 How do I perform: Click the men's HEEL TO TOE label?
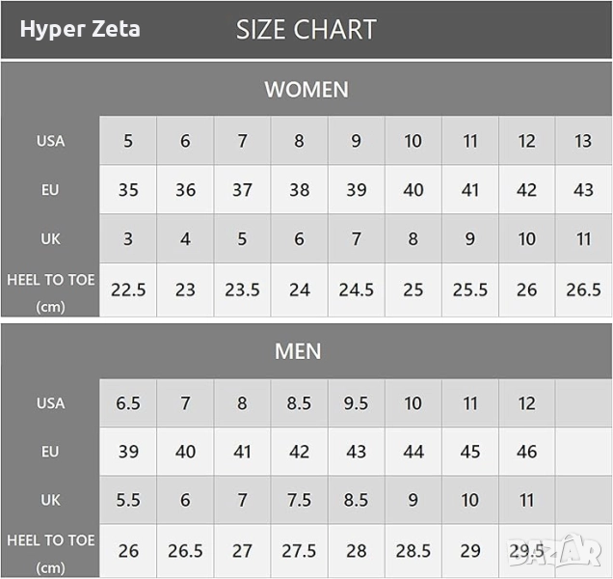coord(50,552)
